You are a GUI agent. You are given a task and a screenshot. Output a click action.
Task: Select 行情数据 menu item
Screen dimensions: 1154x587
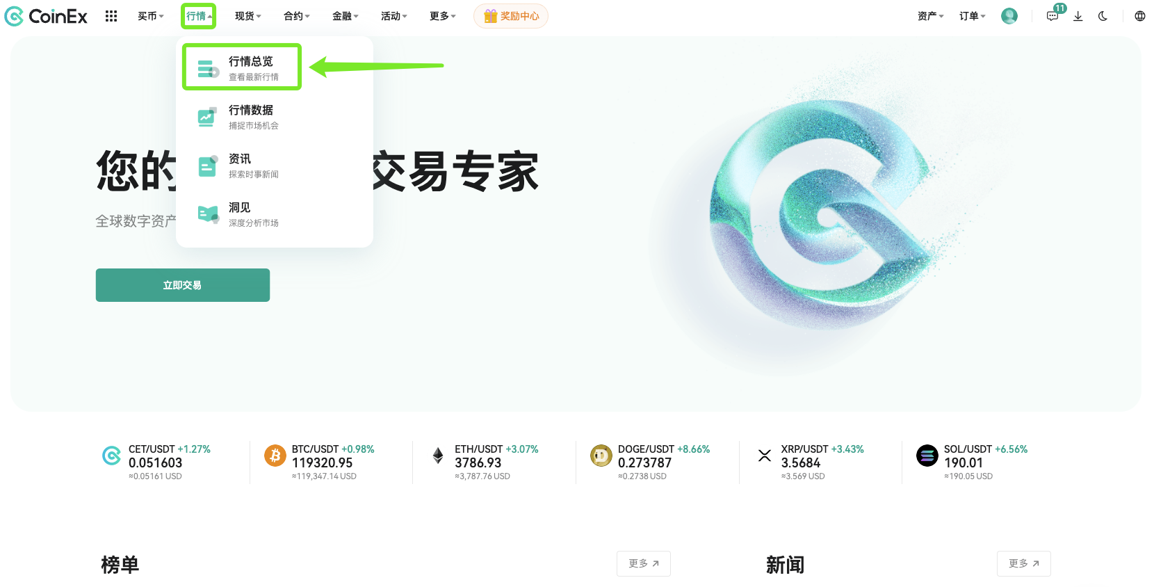pyautogui.click(x=275, y=117)
